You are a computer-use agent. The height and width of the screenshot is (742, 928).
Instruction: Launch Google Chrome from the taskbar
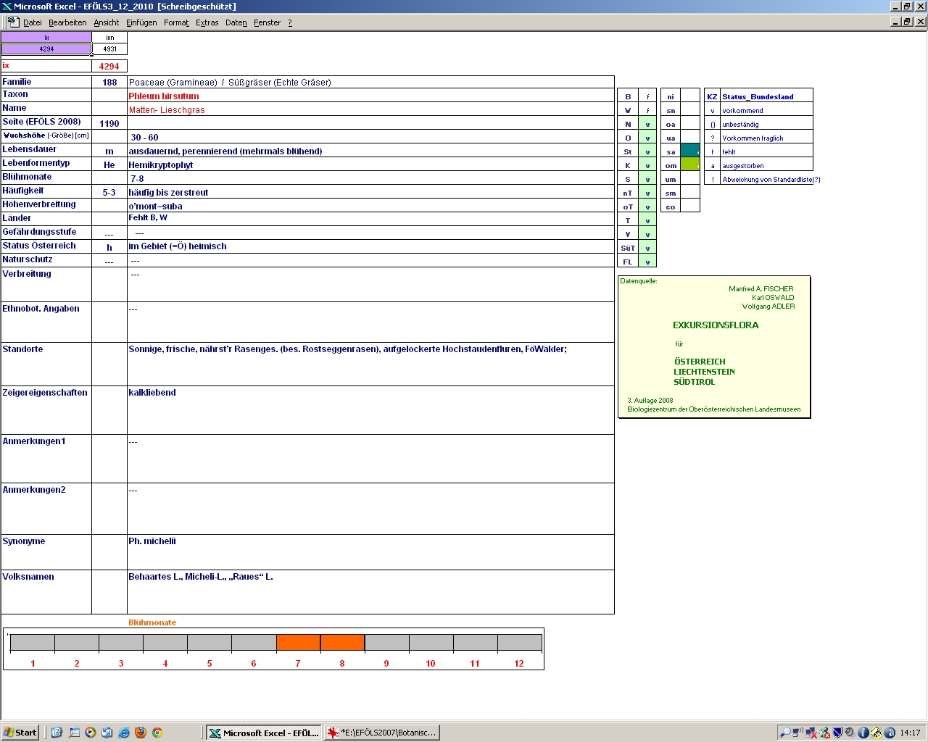click(x=157, y=733)
